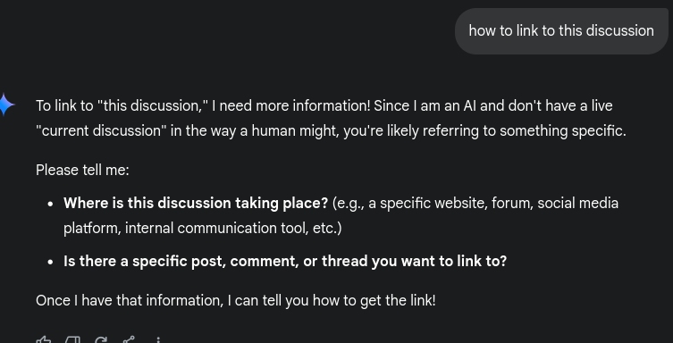Click 'Since I am an AI' phrase
This screenshot has width=673, height=343.
point(425,106)
